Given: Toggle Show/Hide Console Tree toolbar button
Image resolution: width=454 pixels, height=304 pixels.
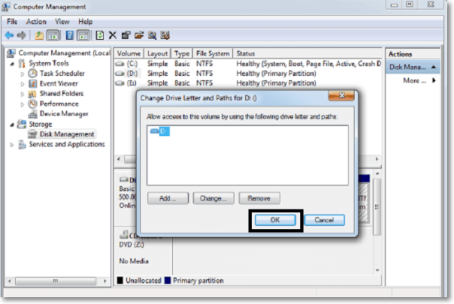Looking at the screenshot, I should 53,35.
